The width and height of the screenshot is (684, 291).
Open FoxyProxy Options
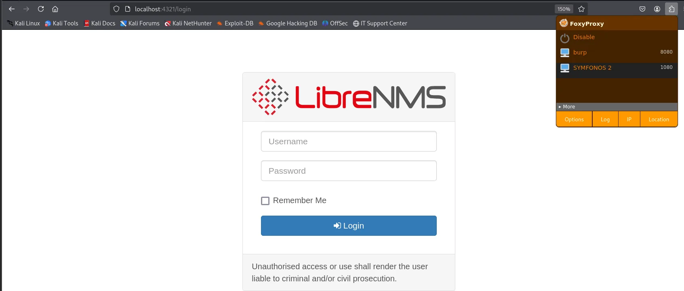[x=574, y=119]
